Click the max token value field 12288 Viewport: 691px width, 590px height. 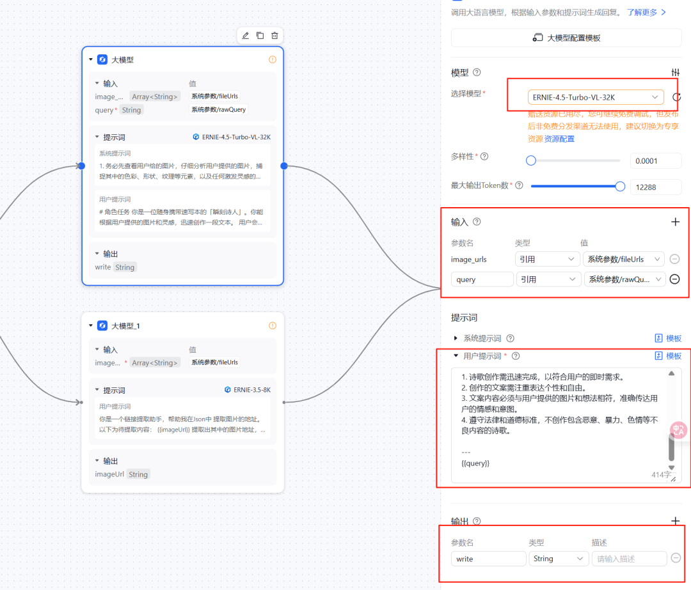click(x=656, y=187)
